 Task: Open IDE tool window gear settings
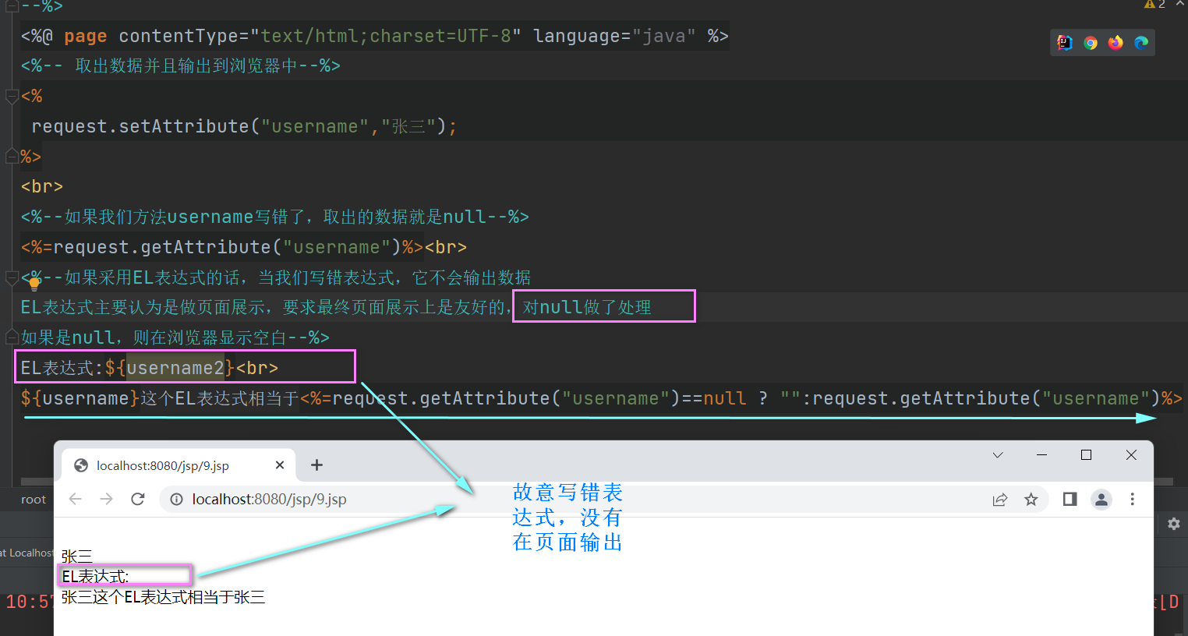1174,524
